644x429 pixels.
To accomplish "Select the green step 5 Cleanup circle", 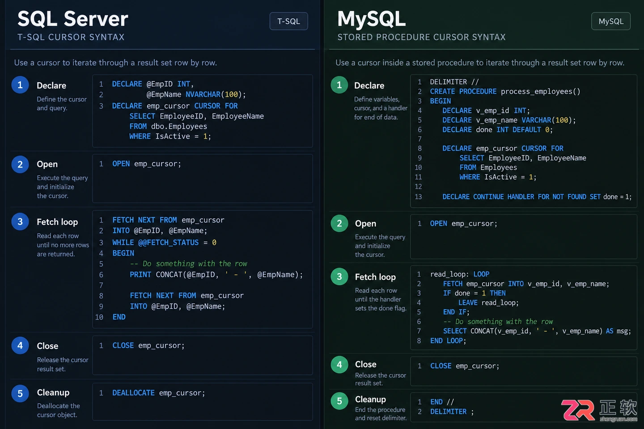I will tap(339, 401).
